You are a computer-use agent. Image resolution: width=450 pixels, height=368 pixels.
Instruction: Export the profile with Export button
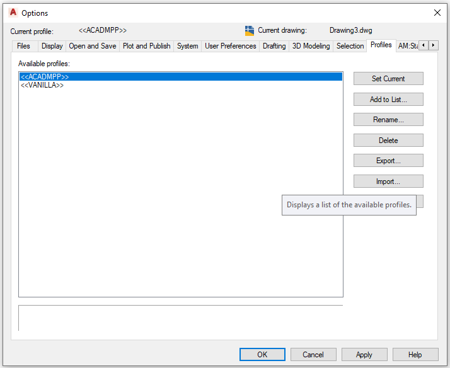click(x=388, y=161)
